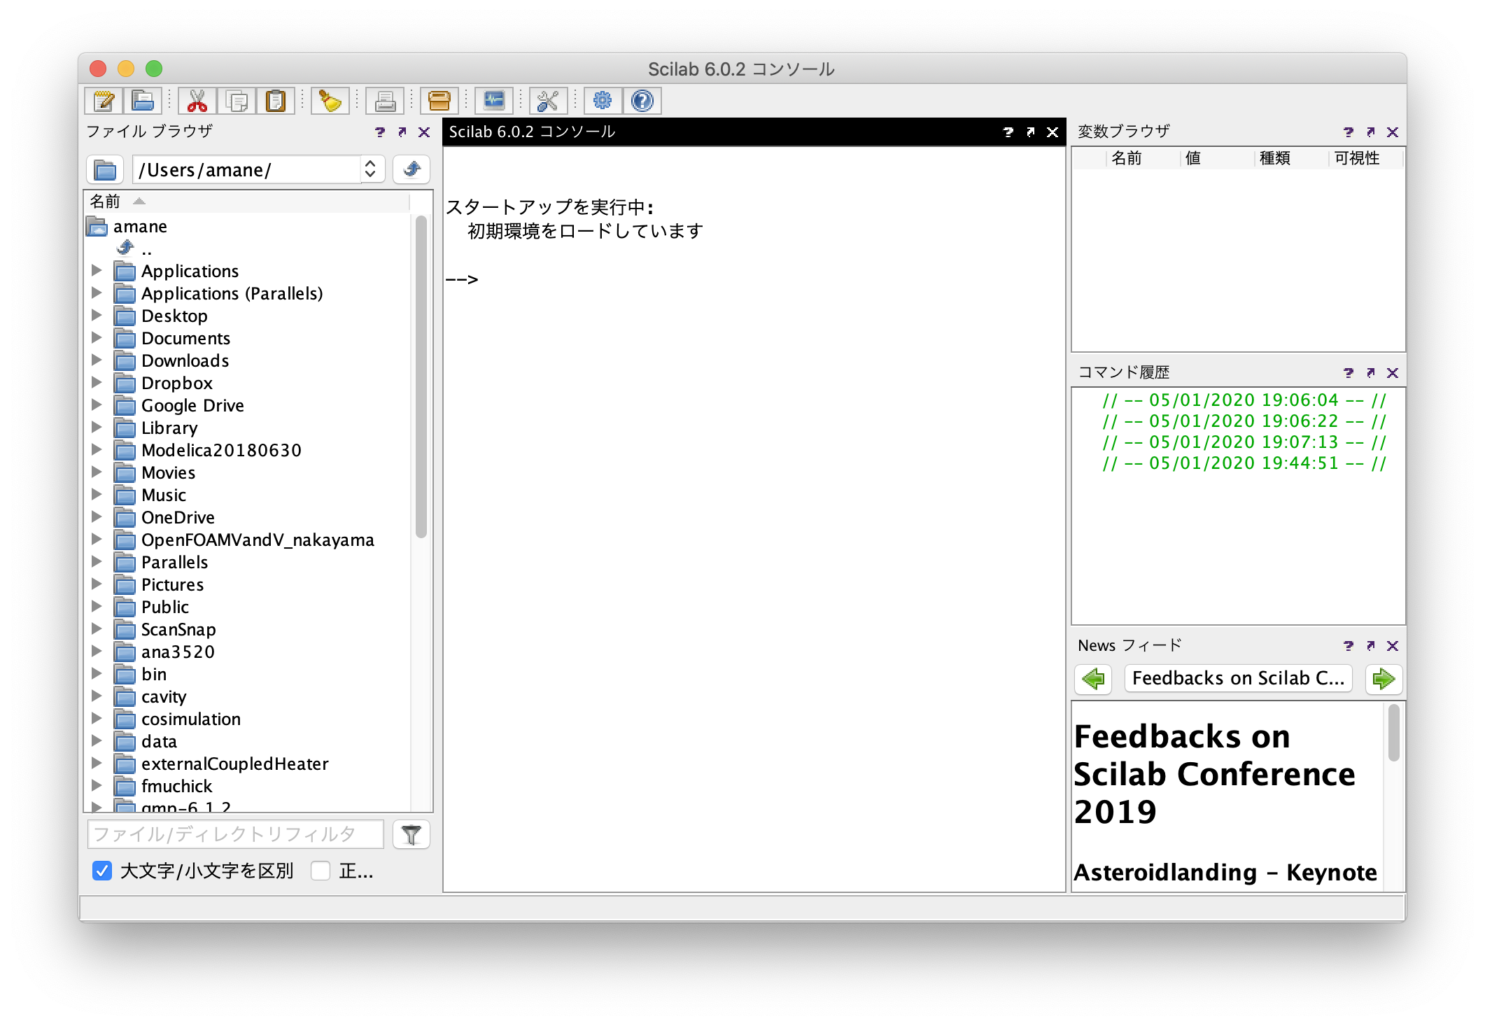Open the /Users/amane/ path dropdown
This screenshot has width=1485, height=1026.
[x=370, y=169]
